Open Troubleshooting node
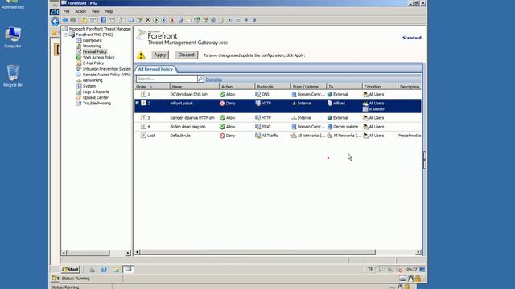 pos(97,104)
